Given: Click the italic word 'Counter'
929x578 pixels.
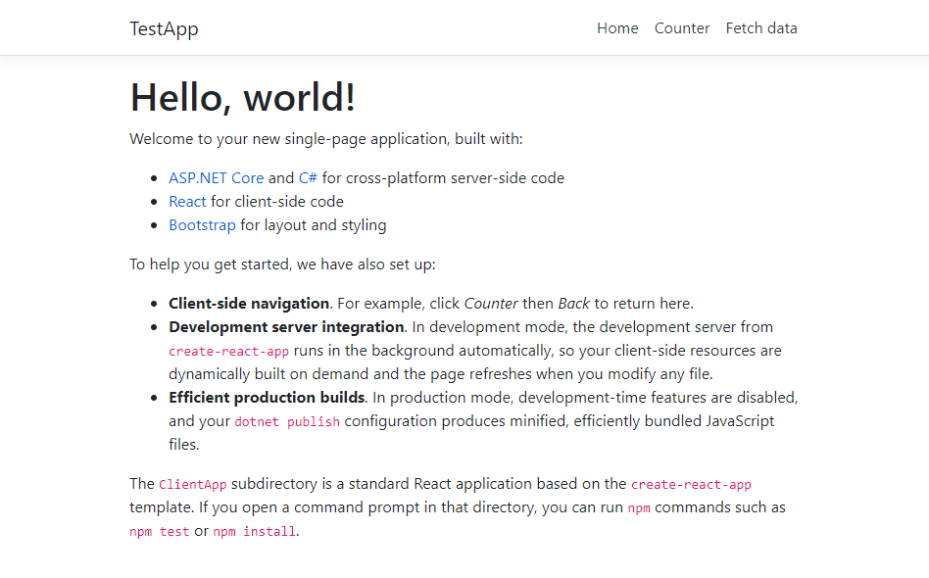Looking at the screenshot, I should pos(491,304).
